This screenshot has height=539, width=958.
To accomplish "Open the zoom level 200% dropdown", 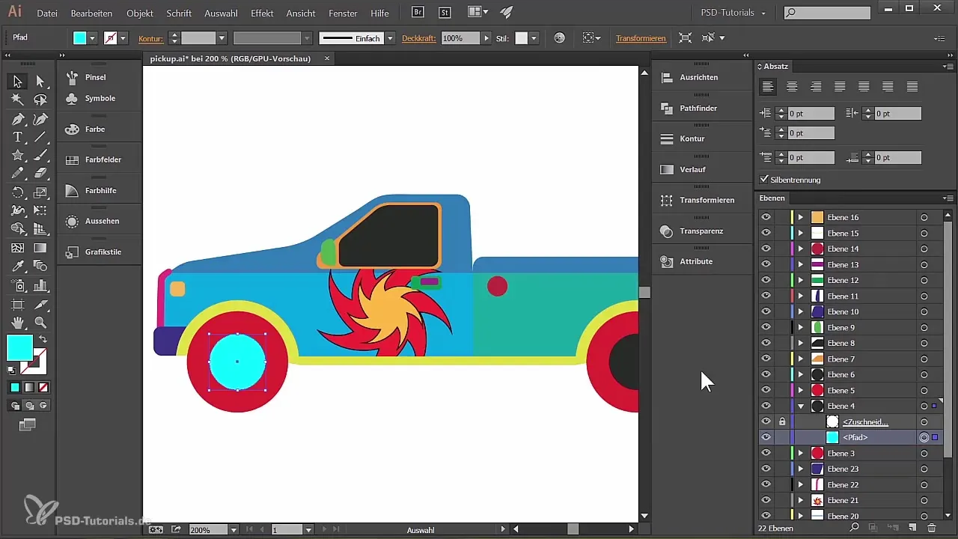I will coord(234,529).
